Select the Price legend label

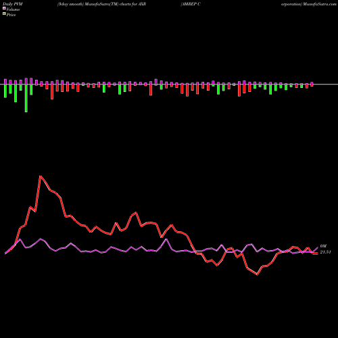11,15
